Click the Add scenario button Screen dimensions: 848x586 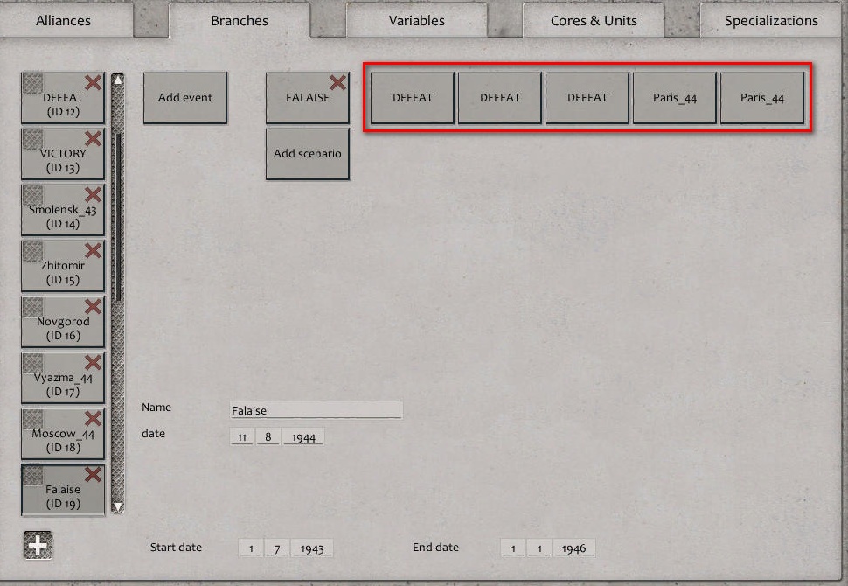tap(307, 154)
